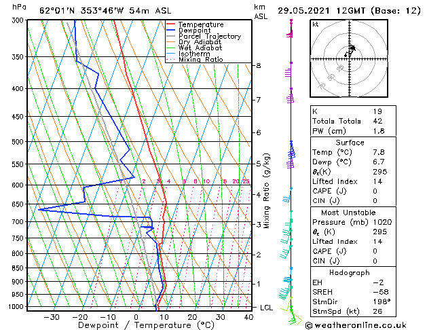Viewport: 427px width, 330px height.
Task: Click the date text '29.05.2021'
Action: point(303,11)
